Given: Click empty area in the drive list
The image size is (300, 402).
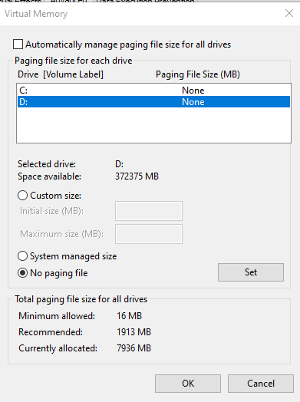Looking at the screenshot, I should click(153, 125).
